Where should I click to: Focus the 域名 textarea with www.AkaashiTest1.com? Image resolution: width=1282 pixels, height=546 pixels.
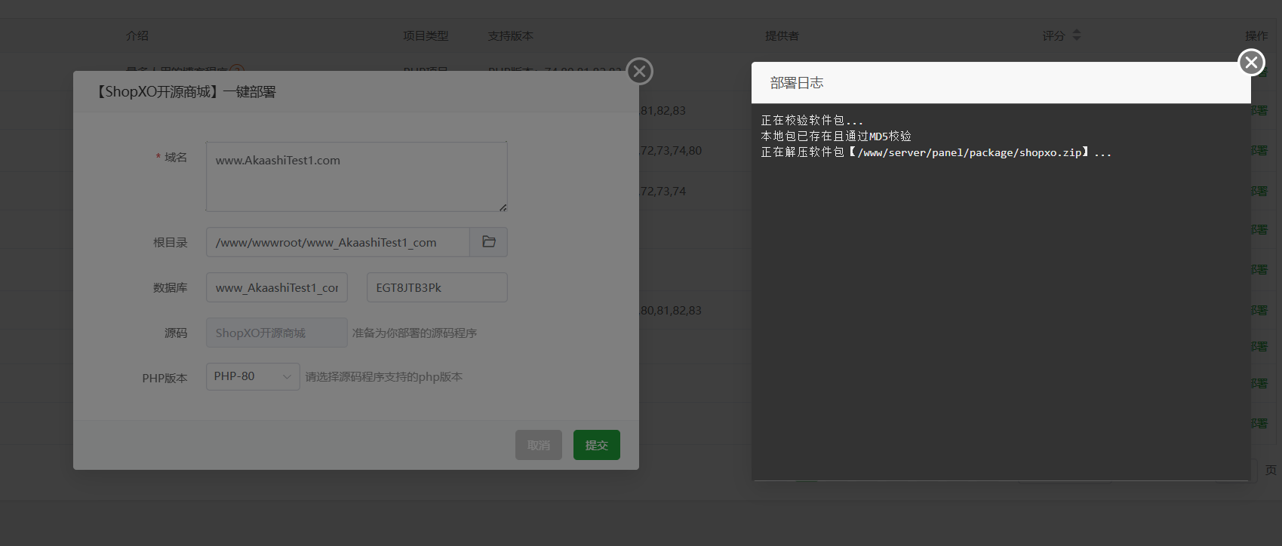(x=356, y=176)
